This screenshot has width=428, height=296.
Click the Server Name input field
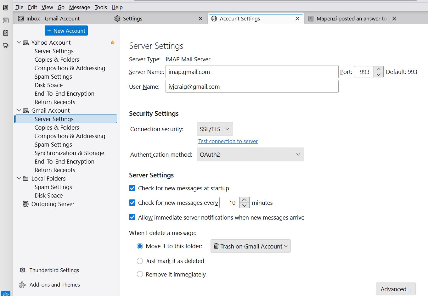point(252,72)
